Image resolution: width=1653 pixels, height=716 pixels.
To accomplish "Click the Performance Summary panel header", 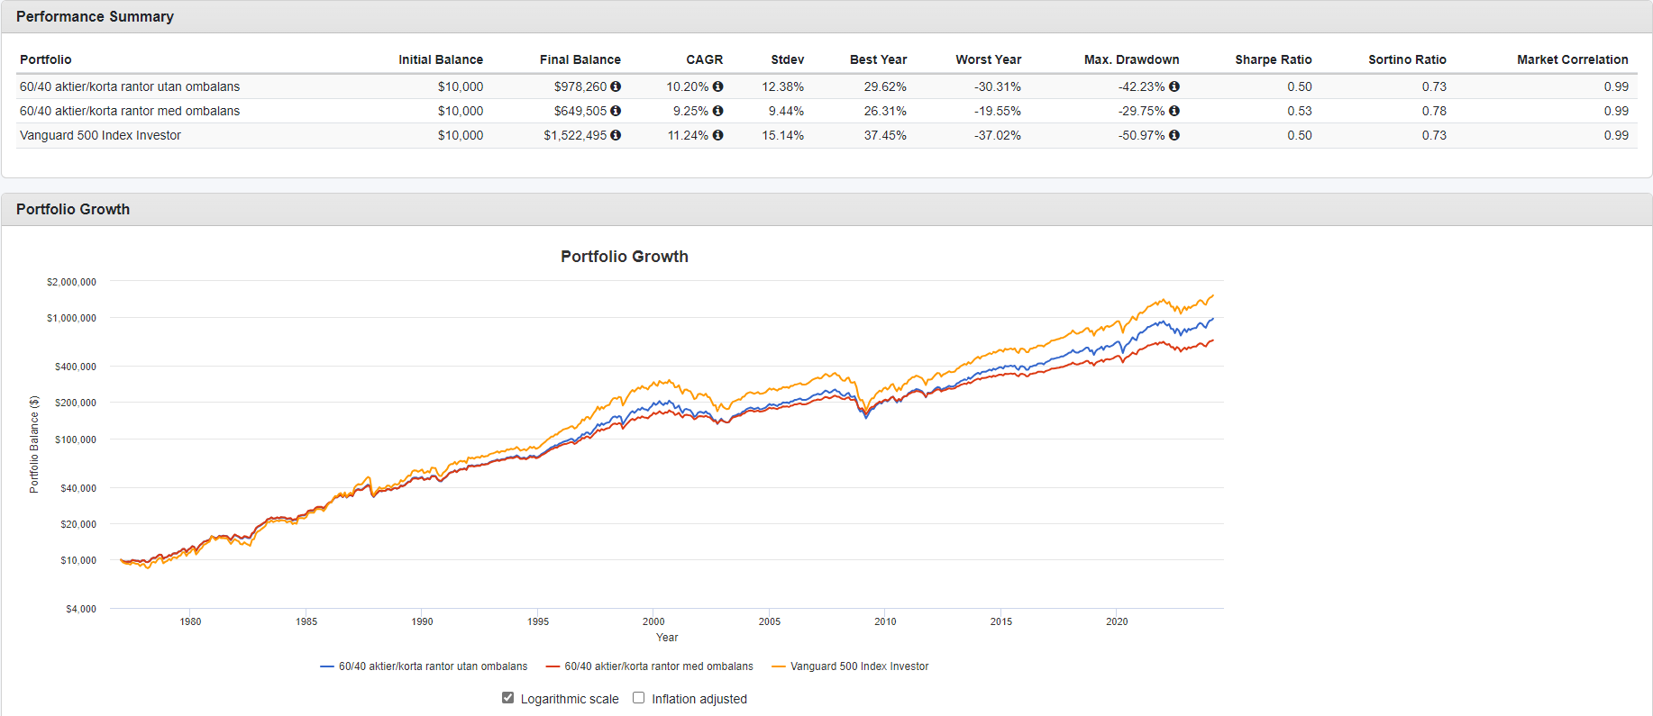I will tap(95, 16).
